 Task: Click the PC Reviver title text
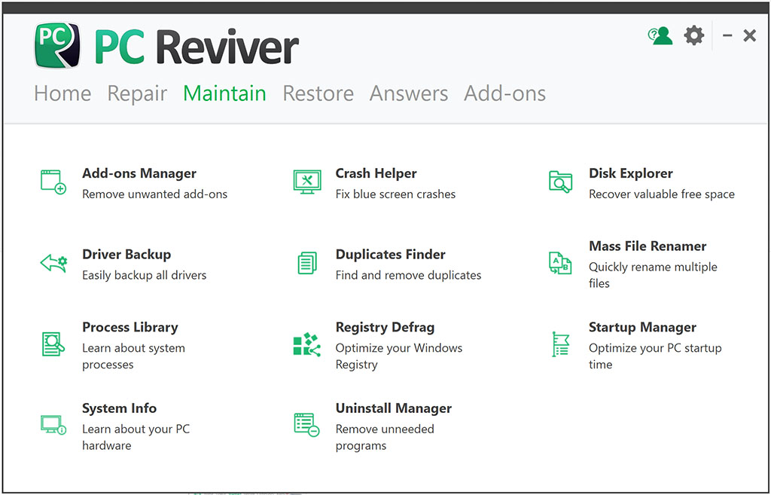197,47
